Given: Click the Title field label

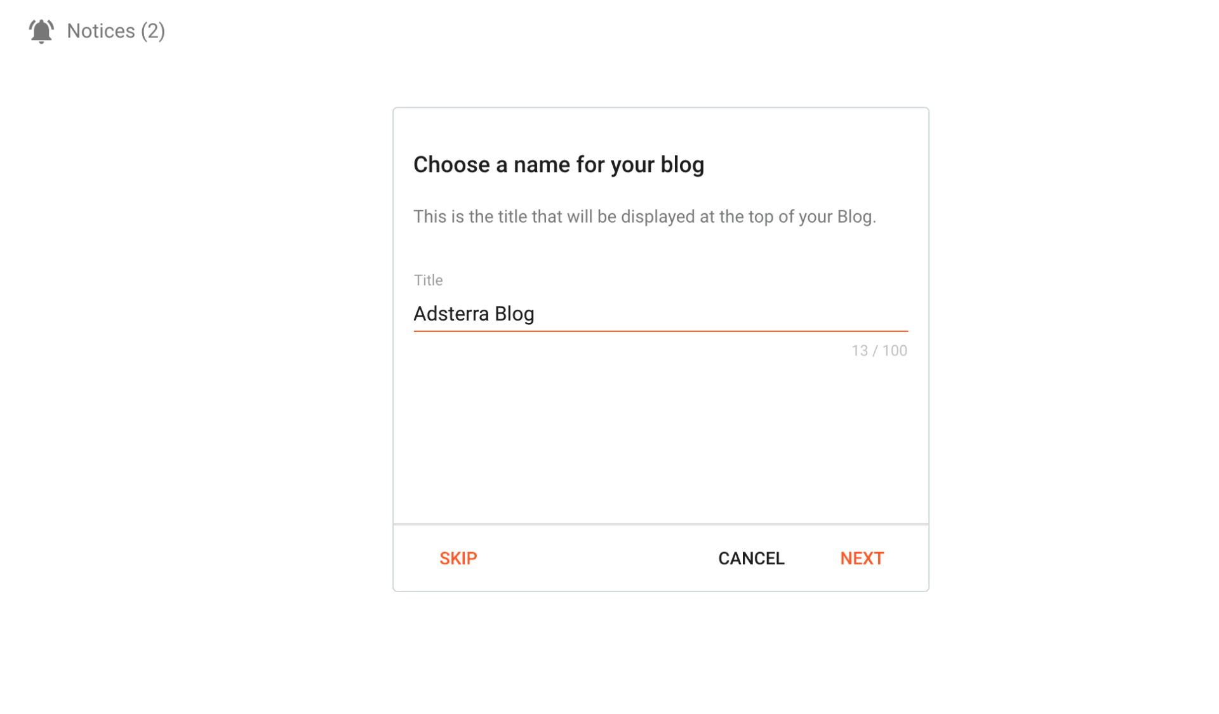Looking at the screenshot, I should coord(428,280).
